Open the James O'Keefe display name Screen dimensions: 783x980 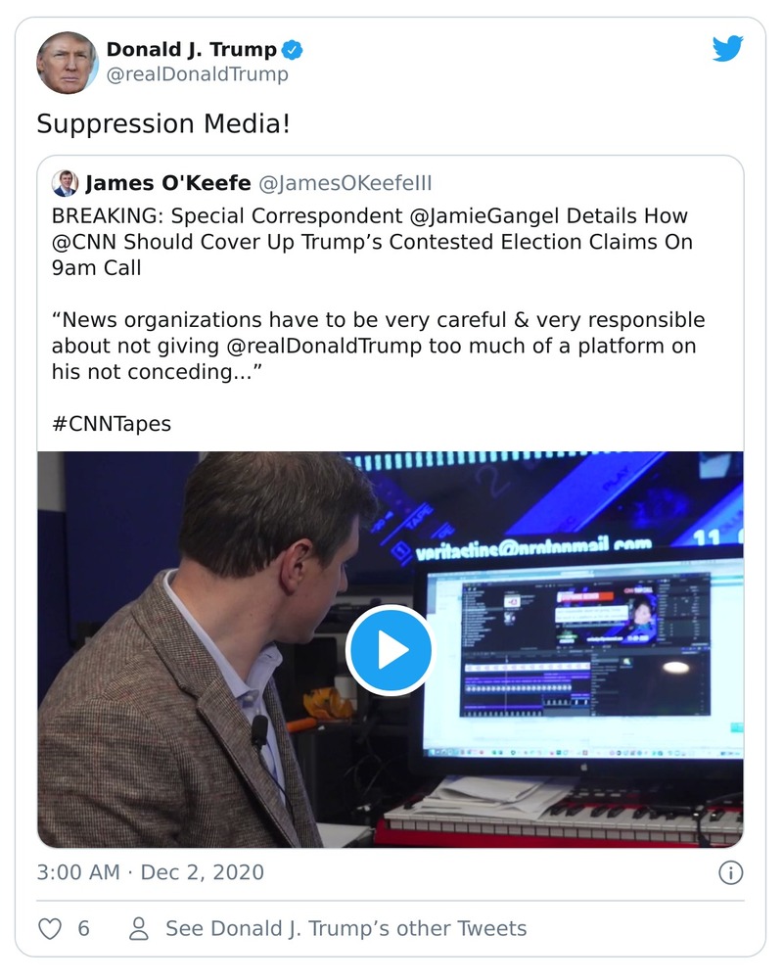168,183
